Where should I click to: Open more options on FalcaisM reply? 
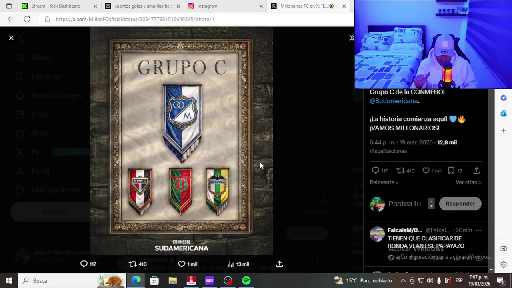[478, 230]
